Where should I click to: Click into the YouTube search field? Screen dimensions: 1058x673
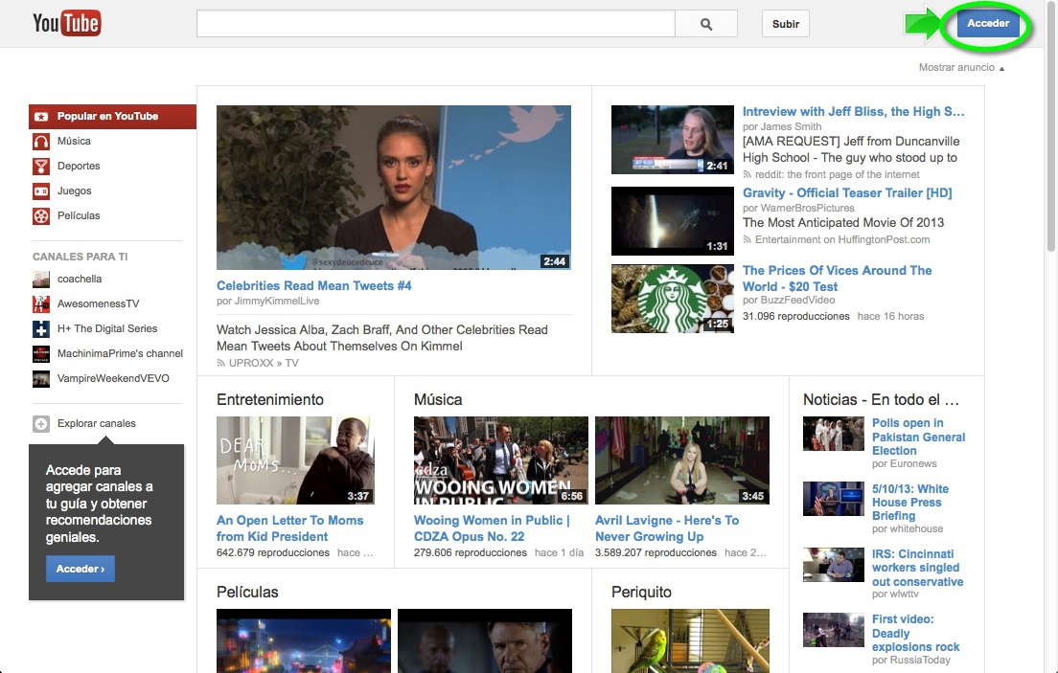point(435,24)
